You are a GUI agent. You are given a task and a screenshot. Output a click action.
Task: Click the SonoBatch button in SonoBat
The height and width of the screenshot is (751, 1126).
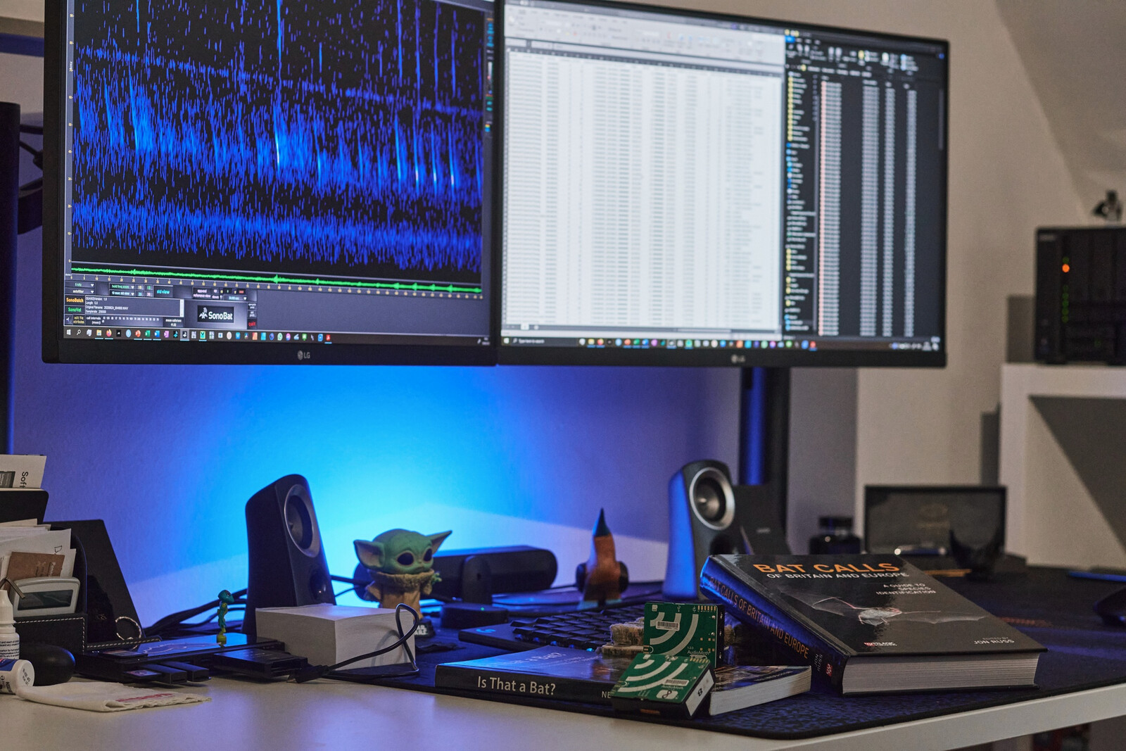75,300
